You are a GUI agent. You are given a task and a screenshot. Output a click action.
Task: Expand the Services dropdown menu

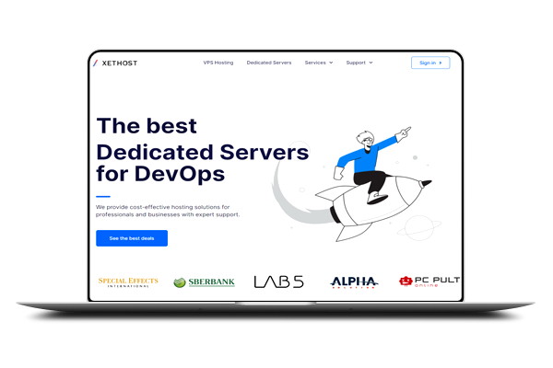318,63
